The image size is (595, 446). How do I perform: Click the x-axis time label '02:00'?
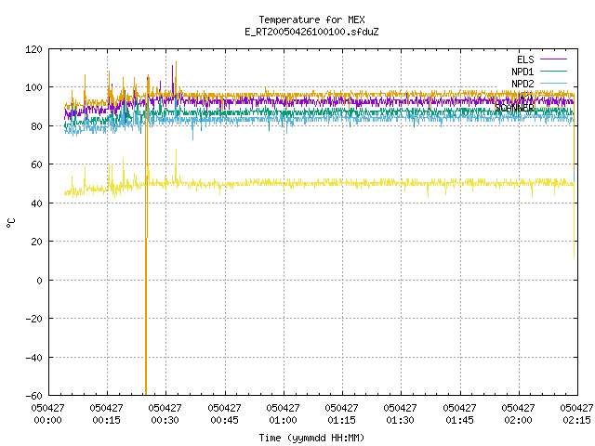[518, 420]
